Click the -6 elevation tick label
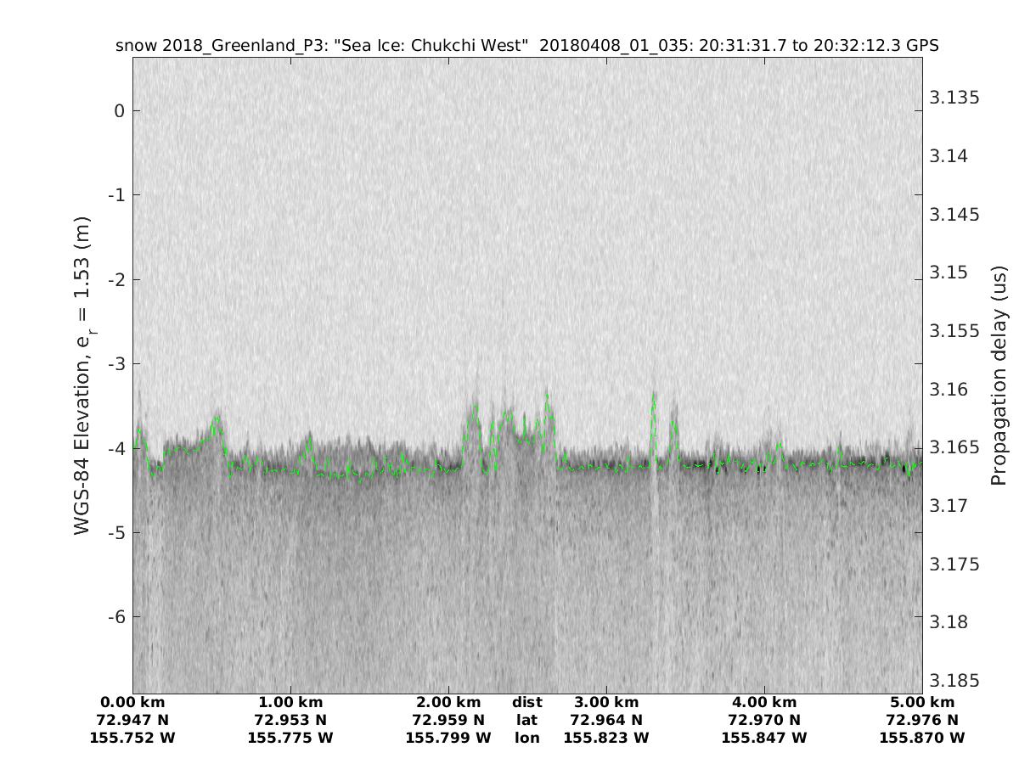 pos(116,616)
